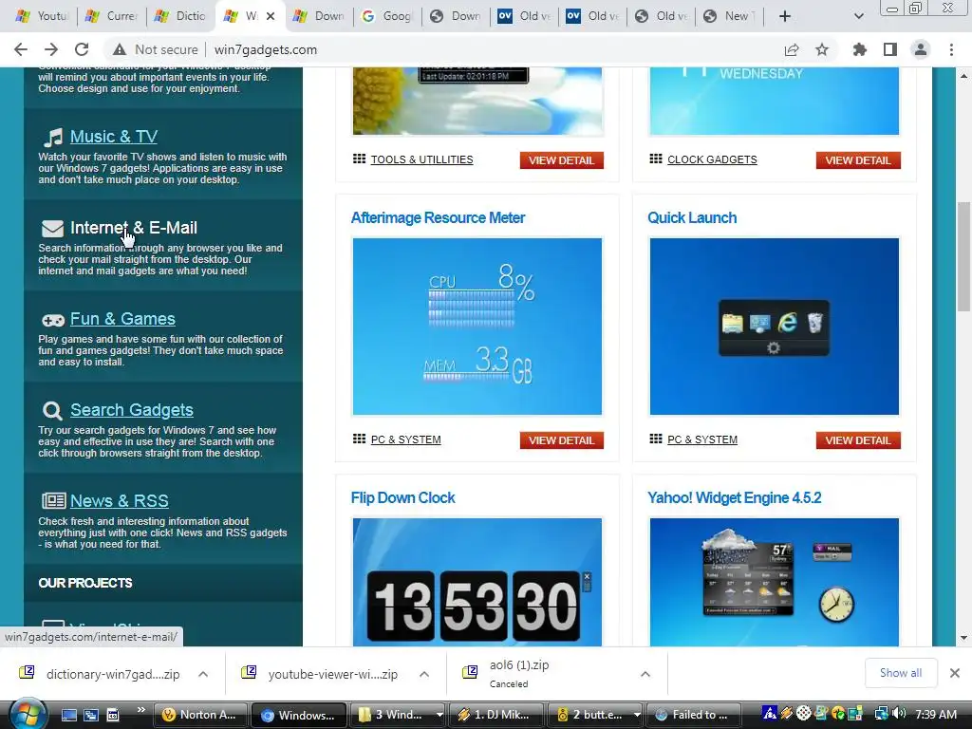The height and width of the screenshot is (729, 972).
Task: Switch to the Curre... tab
Action: [112, 16]
